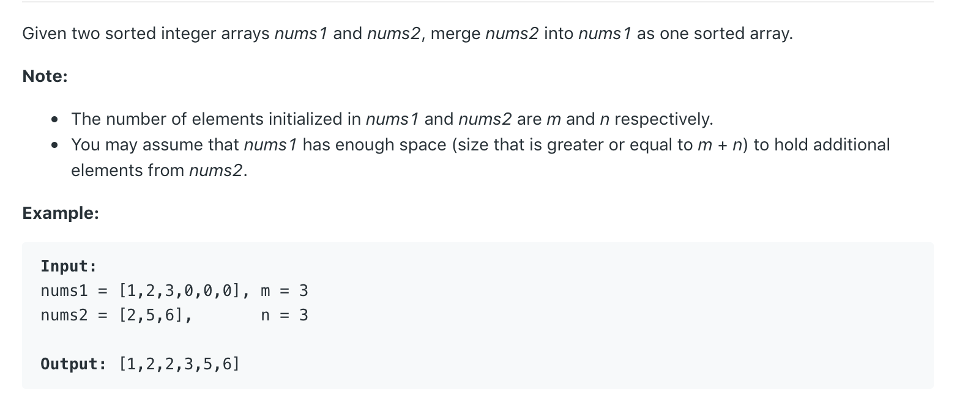Image resolution: width=957 pixels, height=395 pixels.
Task: Click the second bullet starting "You may assume"
Action: point(481,157)
